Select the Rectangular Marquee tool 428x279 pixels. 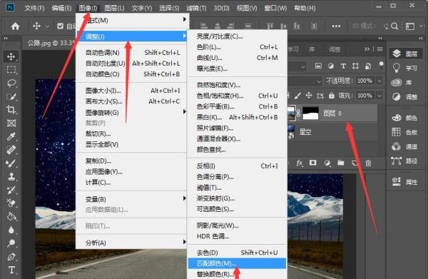(11, 70)
